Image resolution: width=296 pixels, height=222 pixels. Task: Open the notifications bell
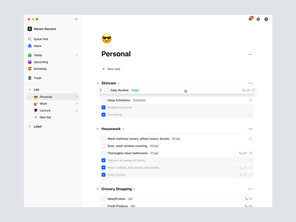point(250,19)
